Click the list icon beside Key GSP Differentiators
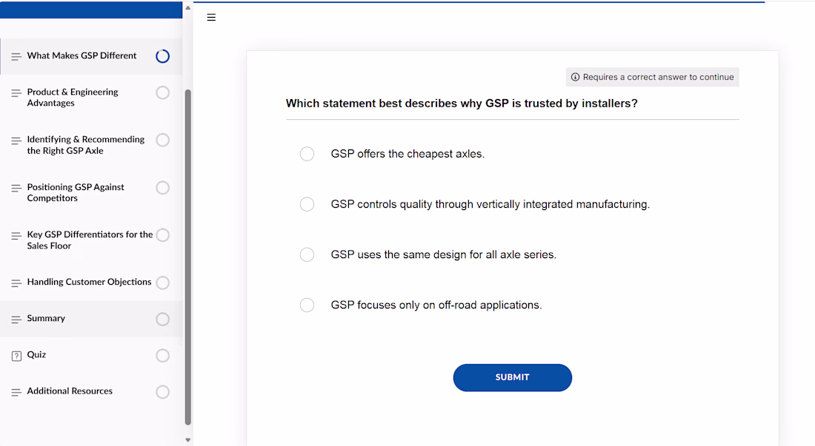 coord(16,236)
